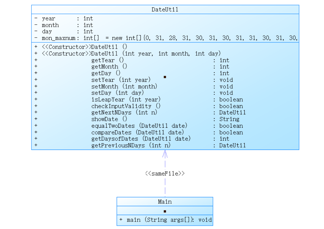Viewport: 324px width, 229px height.
Task: Click the isLeapYear (int year) method
Action: coord(126,100)
